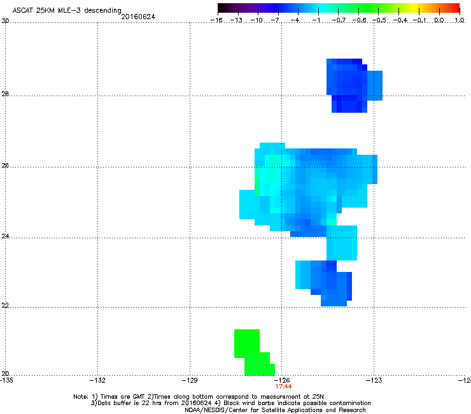
Task: Click the title 'ASCAT 25KM MLE-3 descending'
Action: pos(67,10)
